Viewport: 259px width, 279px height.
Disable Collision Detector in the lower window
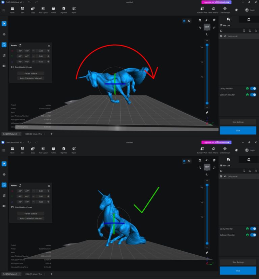[253, 235]
